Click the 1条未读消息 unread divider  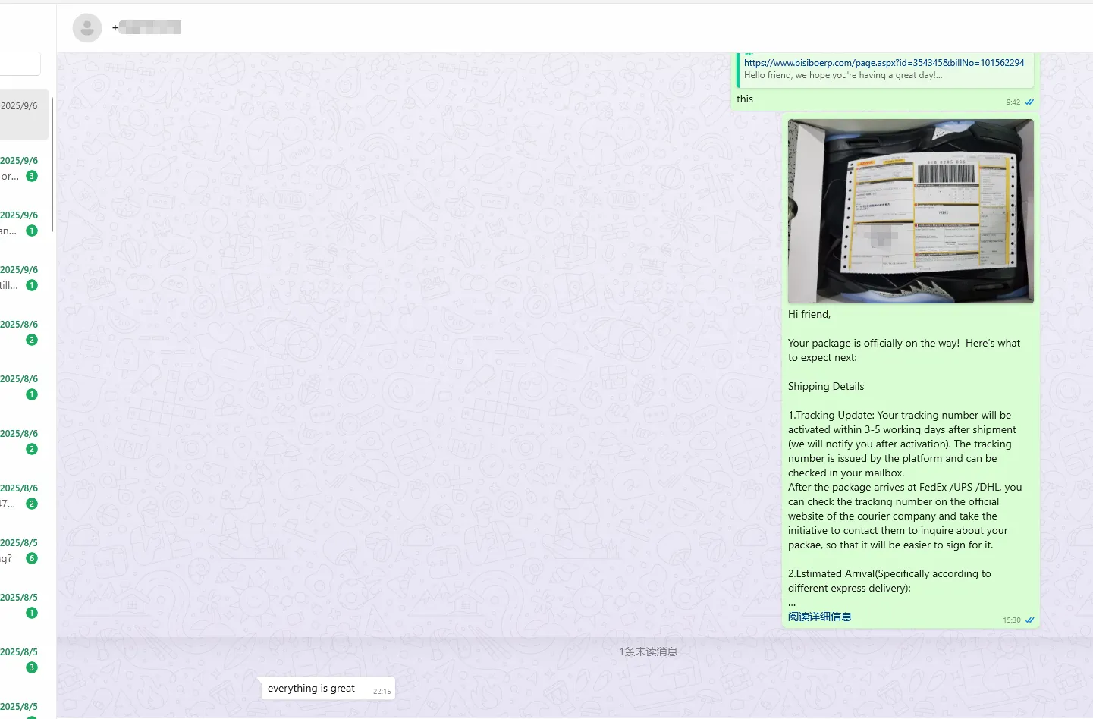click(648, 651)
